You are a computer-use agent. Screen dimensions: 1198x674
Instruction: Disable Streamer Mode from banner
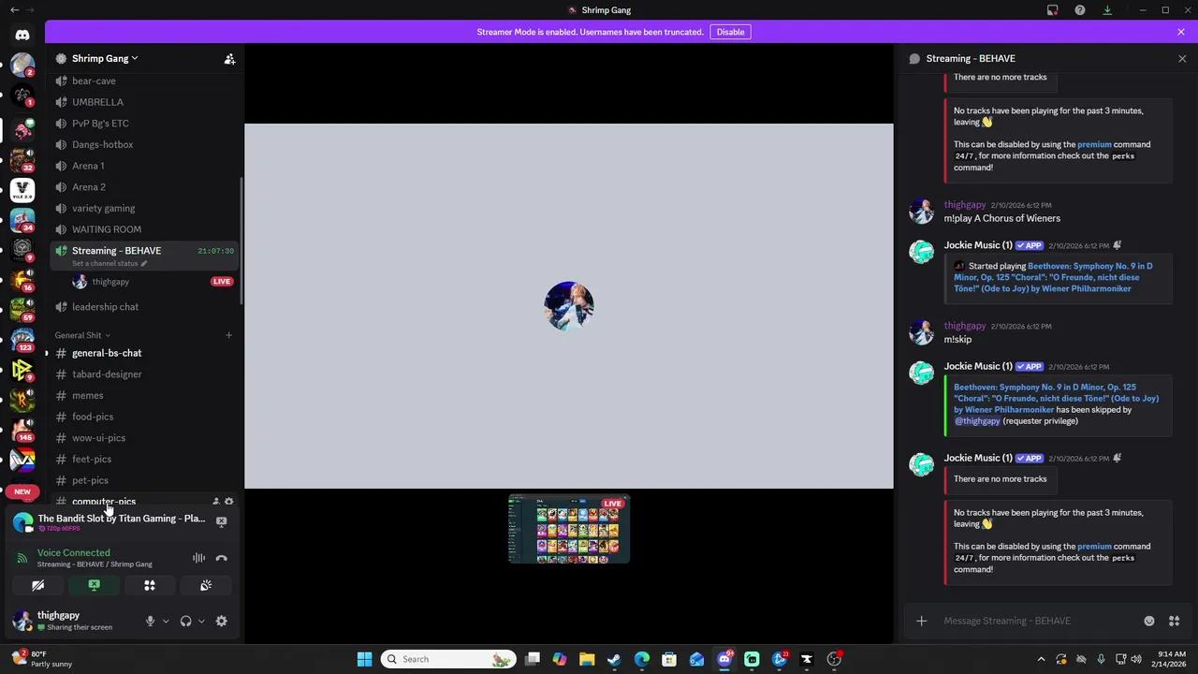(x=730, y=32)
